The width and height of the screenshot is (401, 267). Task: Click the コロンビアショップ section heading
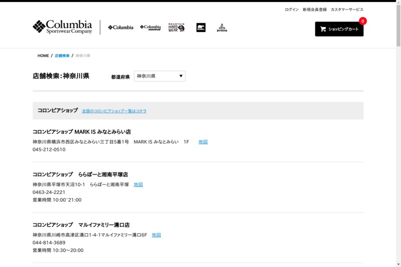[58, 110]
